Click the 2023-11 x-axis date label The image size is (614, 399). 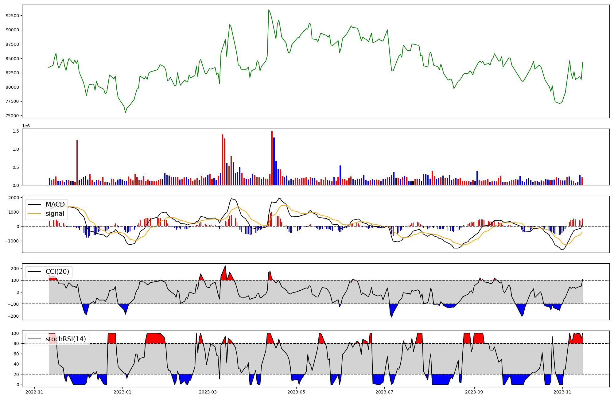(562, 392)
